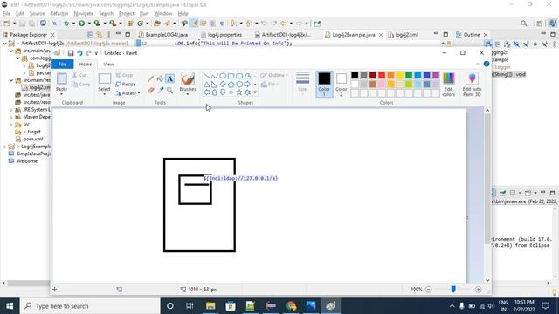The image size is (559, 314).
Task: Click the Save icon in Paint title bar
Action: click(71, 53)
